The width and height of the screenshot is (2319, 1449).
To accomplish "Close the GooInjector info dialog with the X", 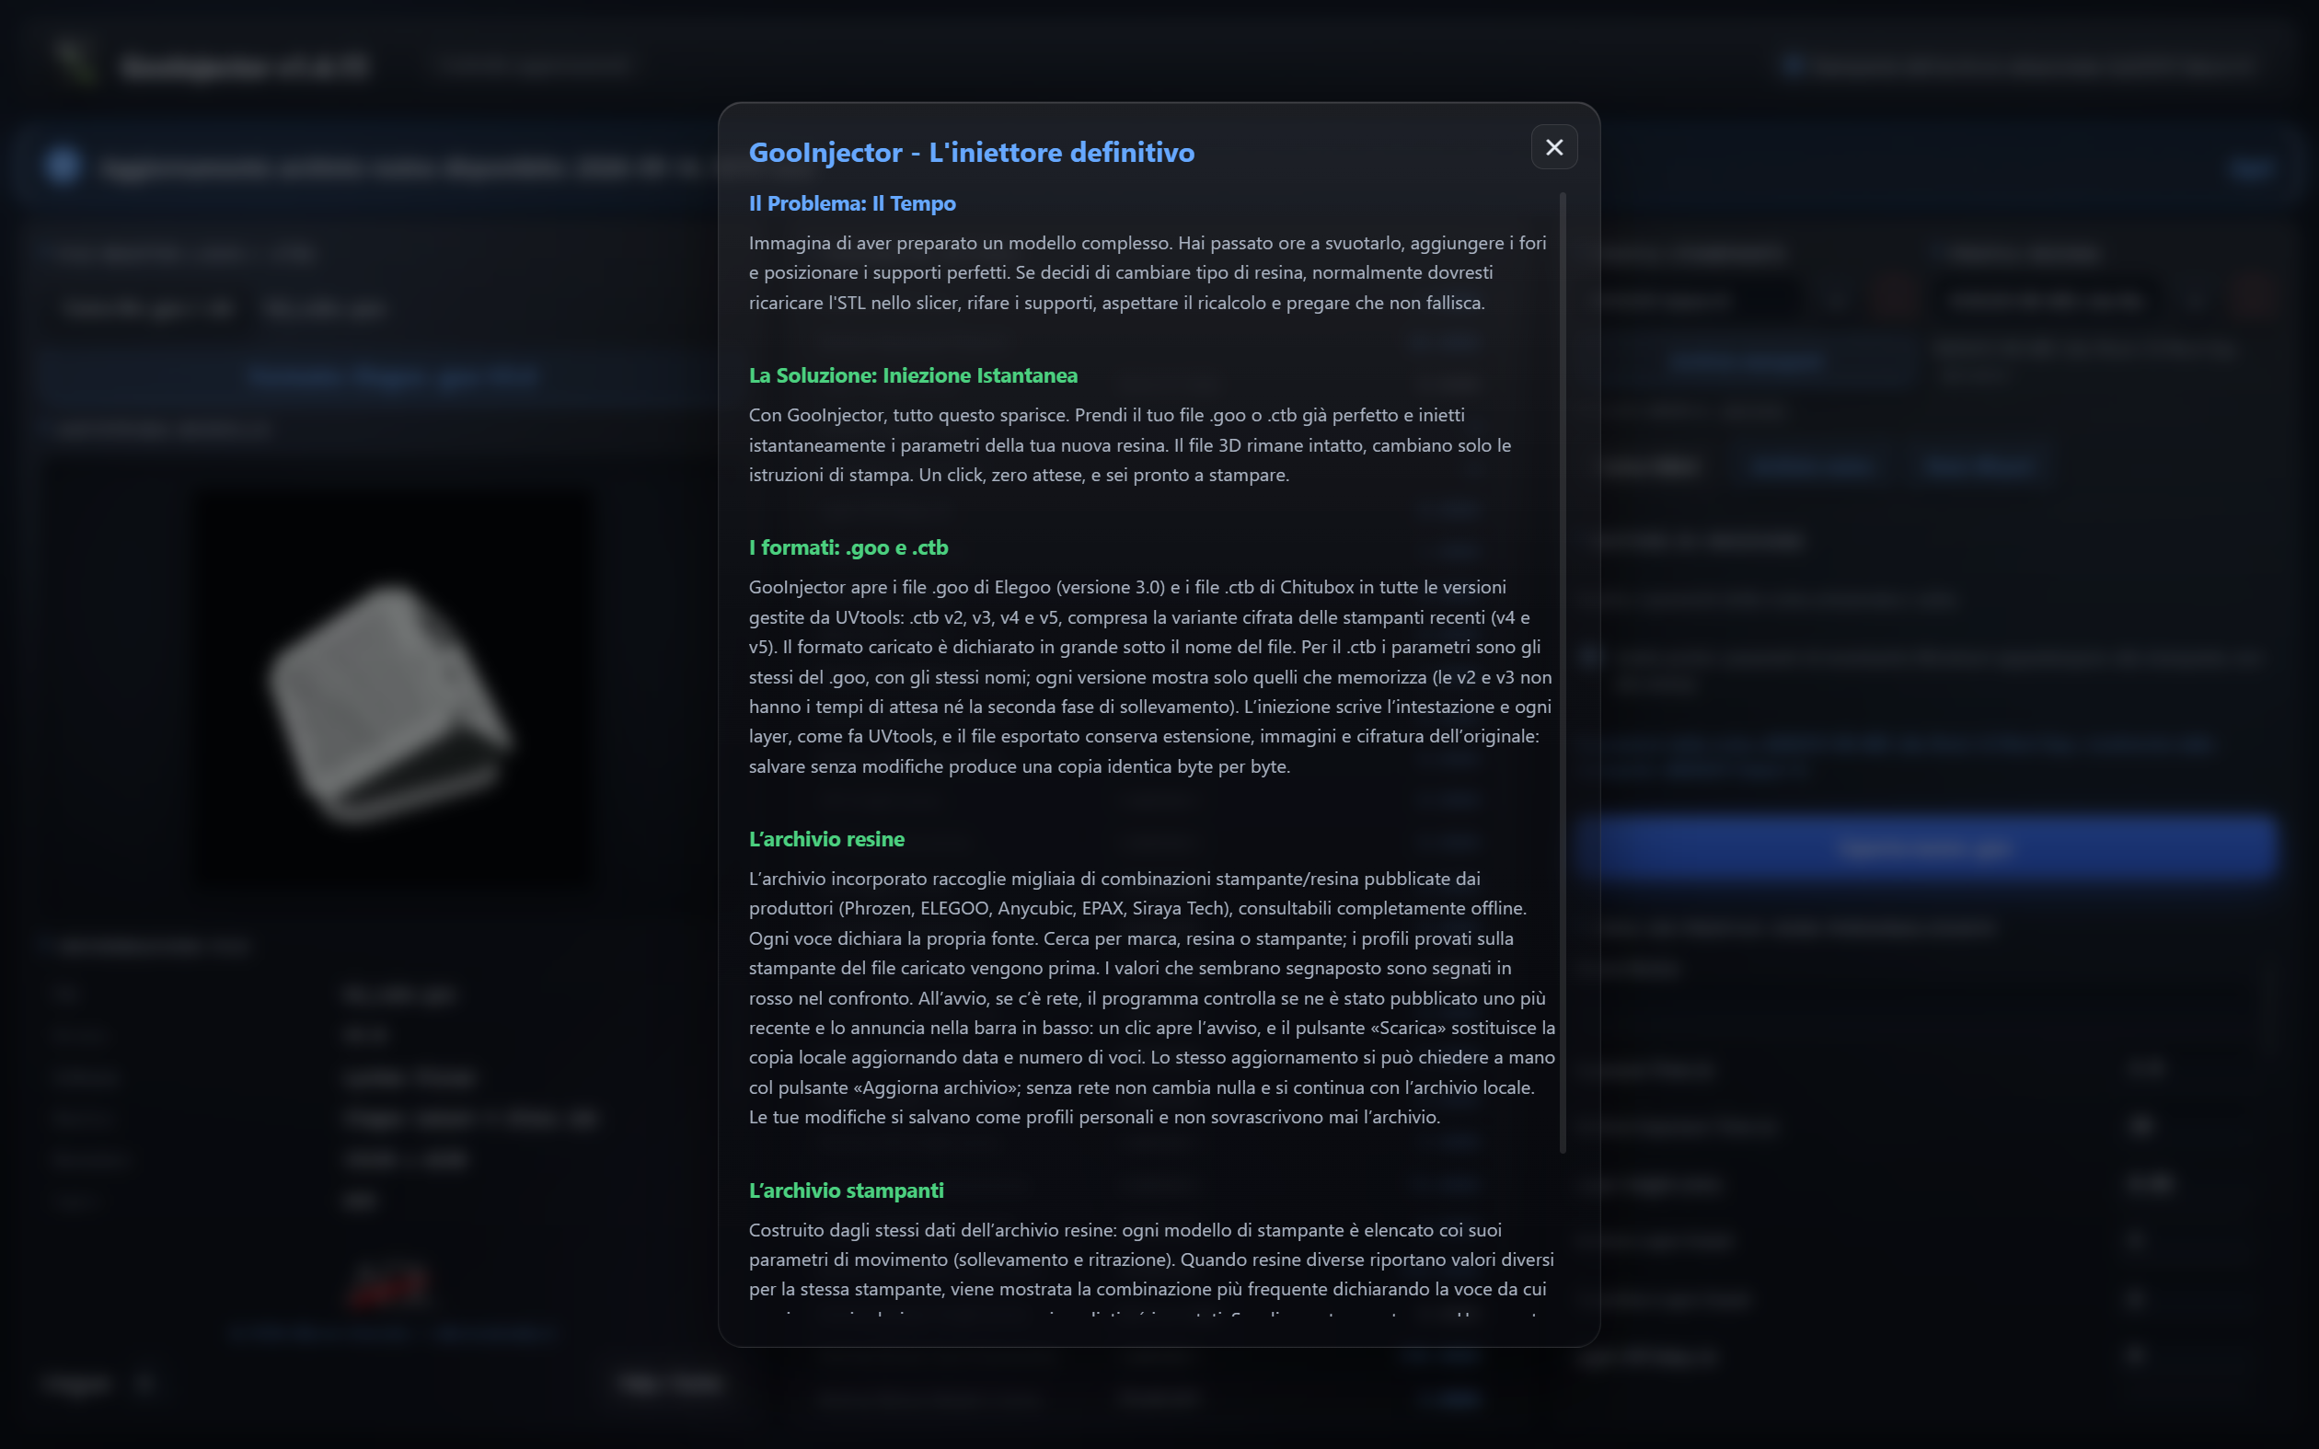I will (1553, 147).
